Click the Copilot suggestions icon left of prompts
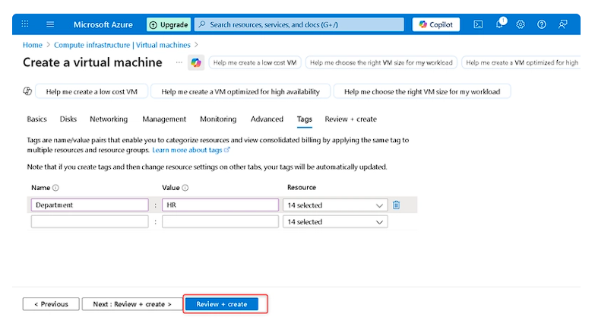Screen dimensions: 595x327 [x=27, y=91]
